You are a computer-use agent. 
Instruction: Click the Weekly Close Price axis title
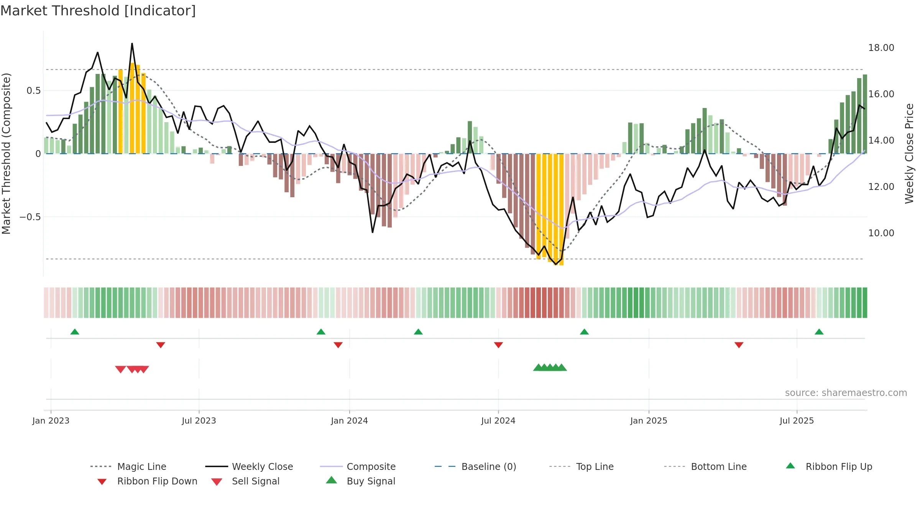pos(910,154)
